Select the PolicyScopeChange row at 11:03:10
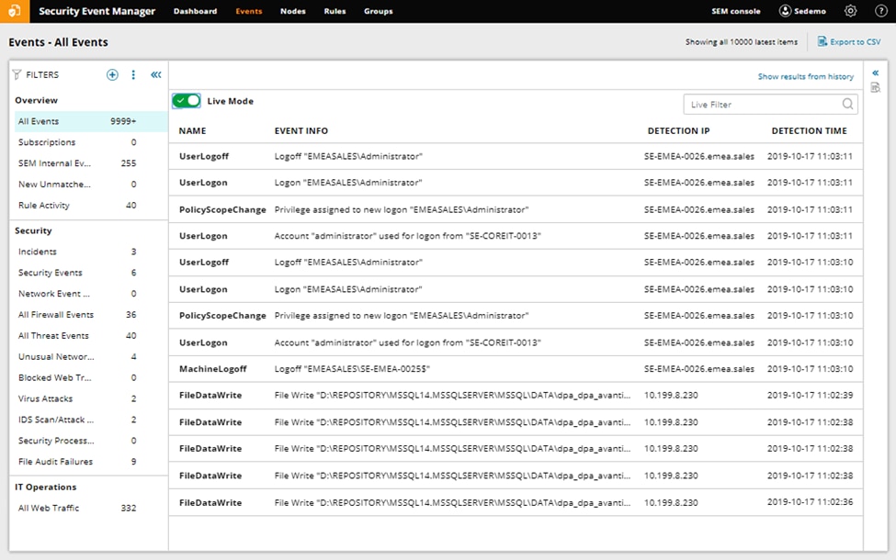This screenshot has height=560, width=896. click(x=516, y=316)
